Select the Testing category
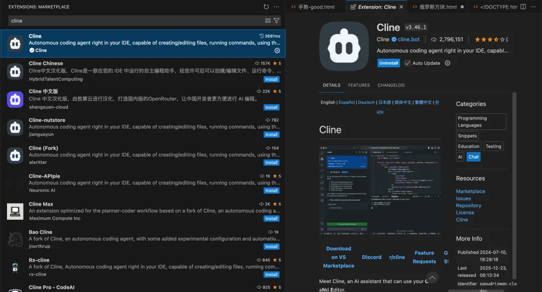This screenshot has height=292, width=542. click(493, 147)
